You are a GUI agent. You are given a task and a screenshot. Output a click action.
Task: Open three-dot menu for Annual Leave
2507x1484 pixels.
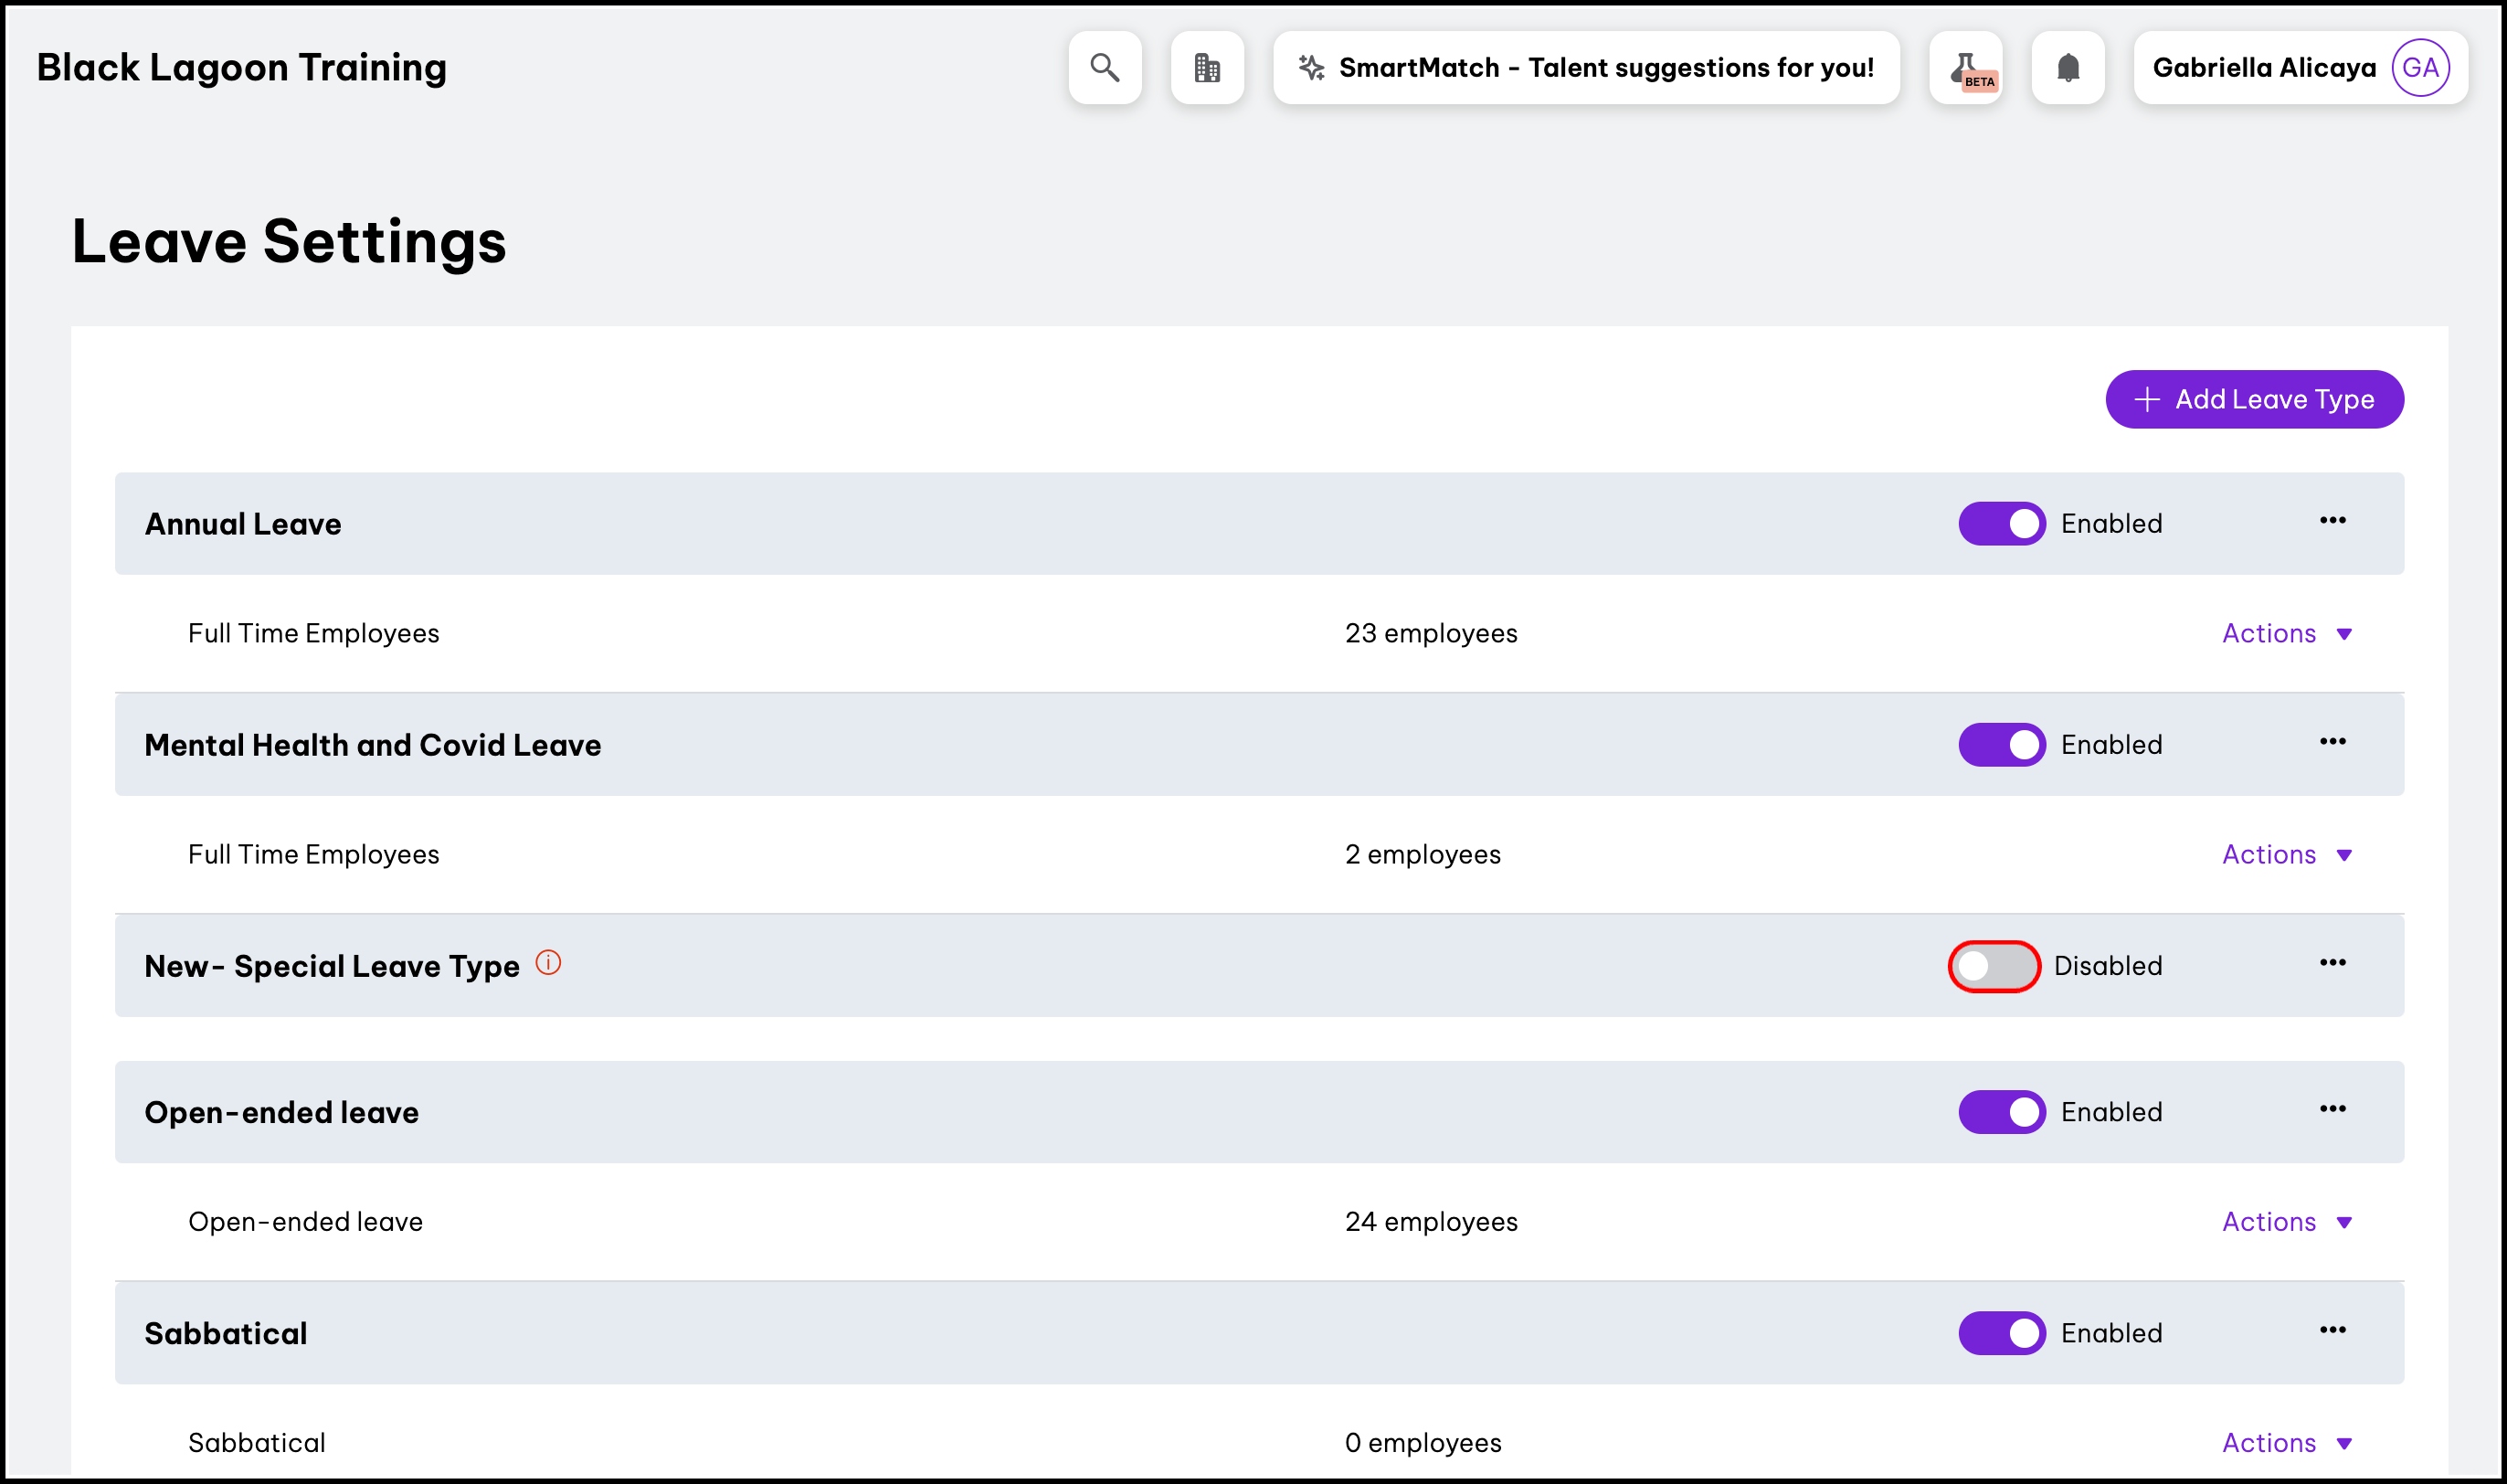(x=2332, y=520)
